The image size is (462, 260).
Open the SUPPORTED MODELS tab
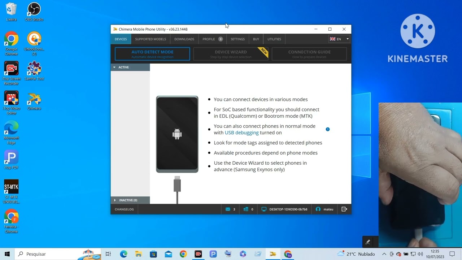(x=151, y=39)
